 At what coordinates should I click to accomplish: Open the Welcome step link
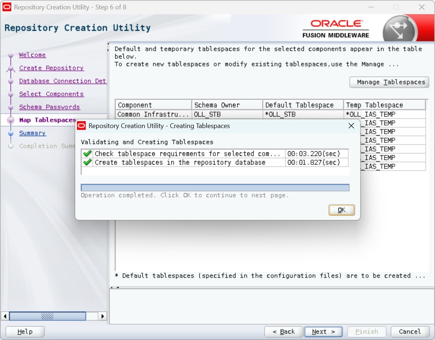coord(32,55)
